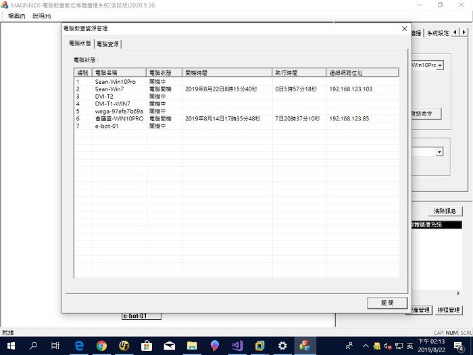Launch Visual Studio from the taskbar
Image resolution: width=473 pixels, height=355 pixels.
237,346
